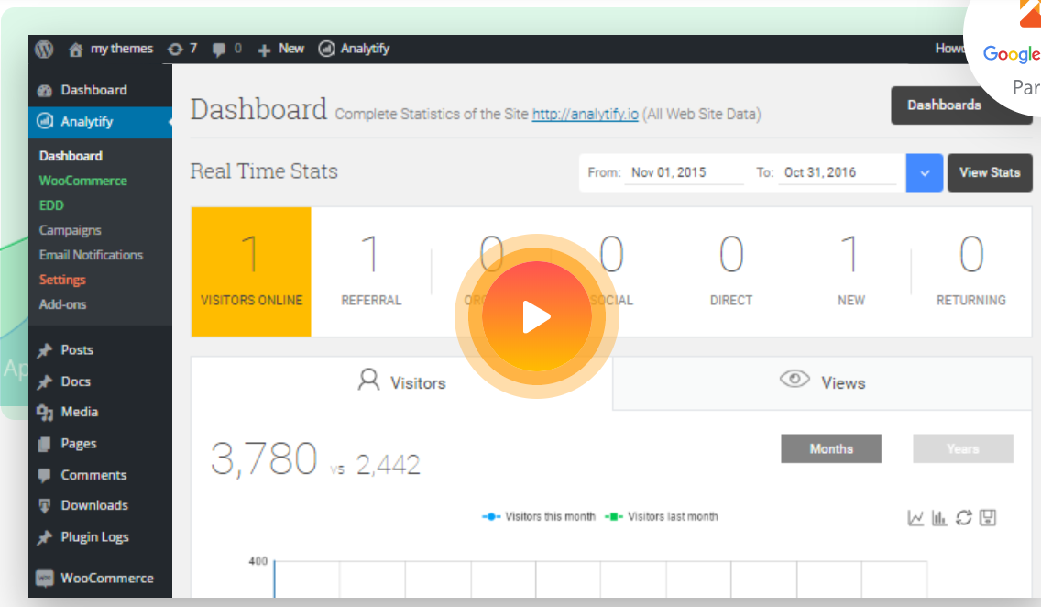
Task: Open Analytify Dashboard submenu item
Action: click(71, 156)
